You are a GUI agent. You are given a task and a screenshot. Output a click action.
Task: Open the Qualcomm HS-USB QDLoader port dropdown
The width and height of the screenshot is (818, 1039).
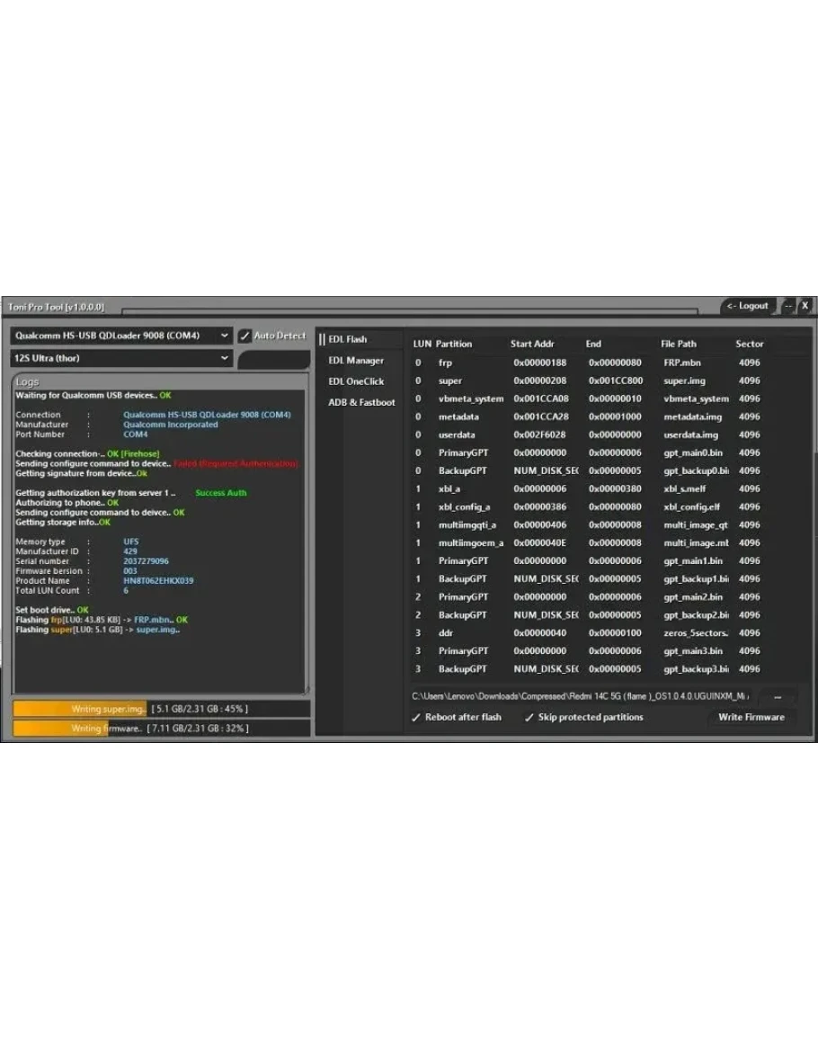[x=122, y=336]
